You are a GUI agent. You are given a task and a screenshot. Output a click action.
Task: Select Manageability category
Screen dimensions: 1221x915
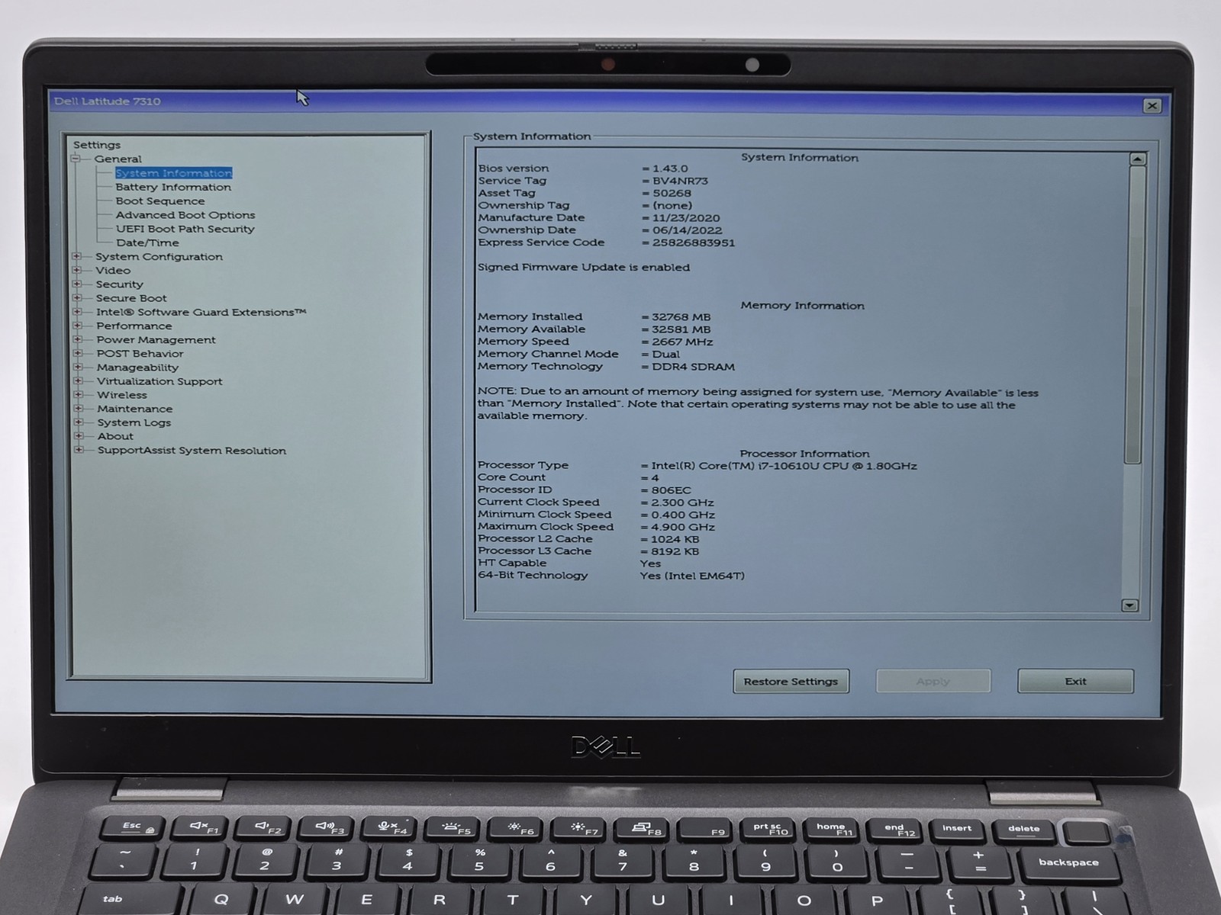coord(138,368)
